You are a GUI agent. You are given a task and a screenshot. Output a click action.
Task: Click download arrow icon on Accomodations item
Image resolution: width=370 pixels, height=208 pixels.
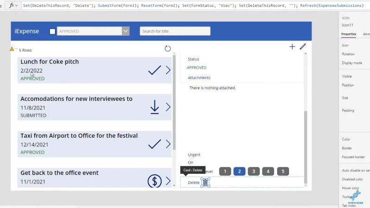tap(154, 107)
